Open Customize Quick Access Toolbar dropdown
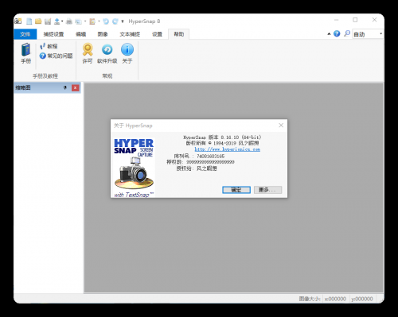Screen dimensions: 398x317 click(123, 21)
